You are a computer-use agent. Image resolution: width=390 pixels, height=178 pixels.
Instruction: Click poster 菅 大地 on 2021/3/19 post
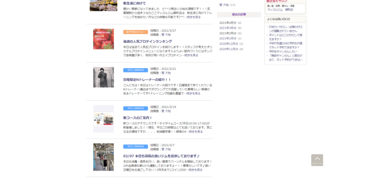pyautogui.click(x=166, y=111)
